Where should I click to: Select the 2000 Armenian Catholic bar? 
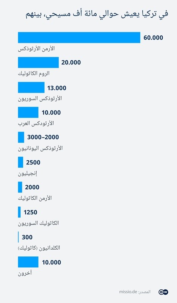20,187
